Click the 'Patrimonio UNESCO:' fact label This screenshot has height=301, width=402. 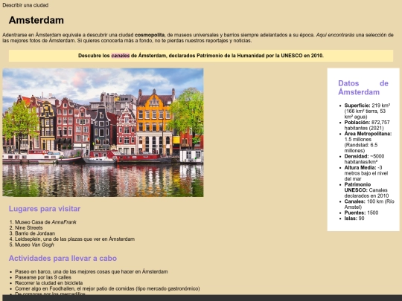(x=357, y=187)
